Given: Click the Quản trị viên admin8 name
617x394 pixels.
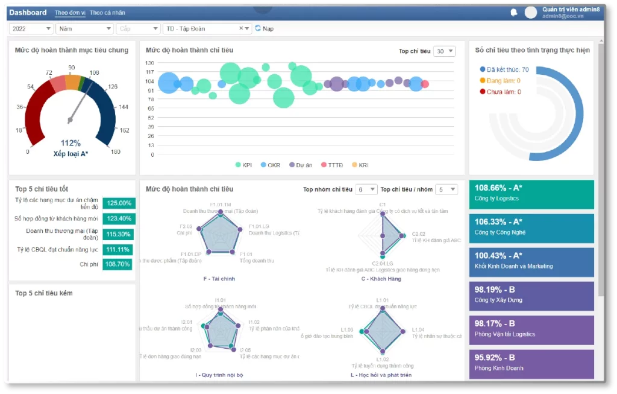Looking at the screenshot, I should pyautogui.click(x=571, y=10).
